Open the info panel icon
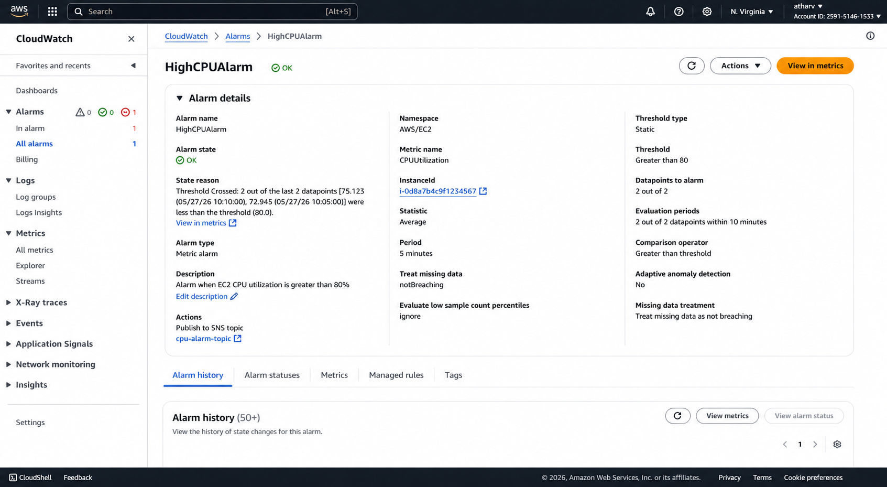Image resolution: width=887 pixels, height=487 pixels. 870,36
